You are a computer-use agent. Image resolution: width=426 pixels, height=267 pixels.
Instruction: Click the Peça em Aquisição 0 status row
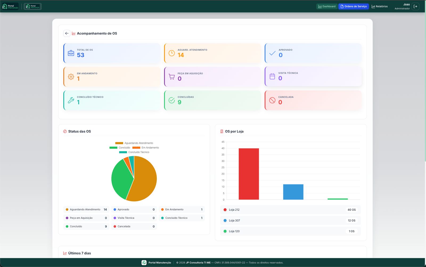click(86, 218)
